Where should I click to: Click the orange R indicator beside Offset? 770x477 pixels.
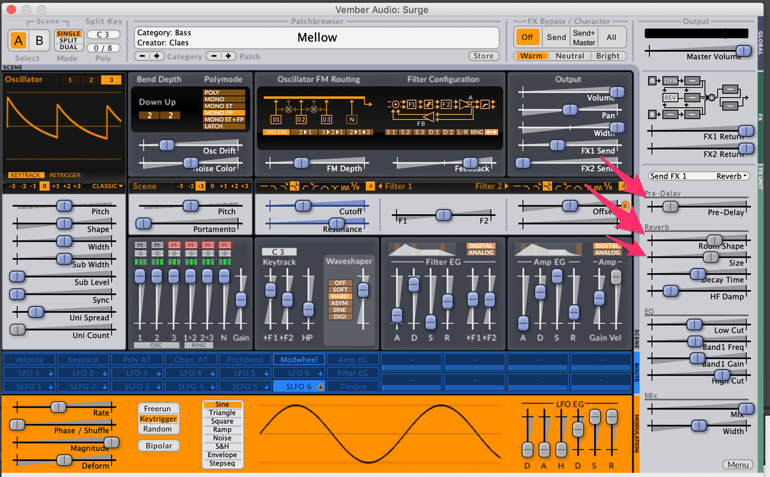click(x=624, y=206)
